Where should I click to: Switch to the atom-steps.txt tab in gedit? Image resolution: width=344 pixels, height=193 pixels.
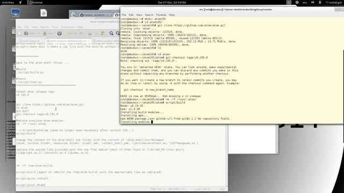[x=31, y=41]
